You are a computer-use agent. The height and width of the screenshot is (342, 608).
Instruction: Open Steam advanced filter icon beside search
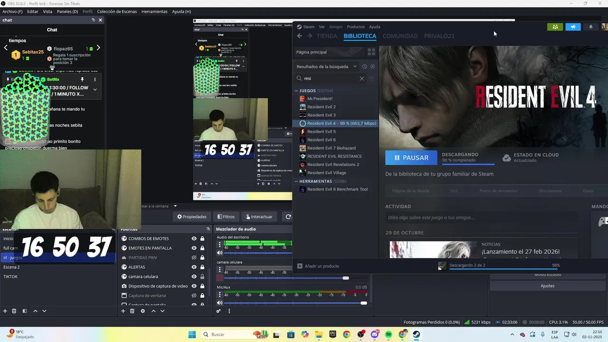point(372,78)
